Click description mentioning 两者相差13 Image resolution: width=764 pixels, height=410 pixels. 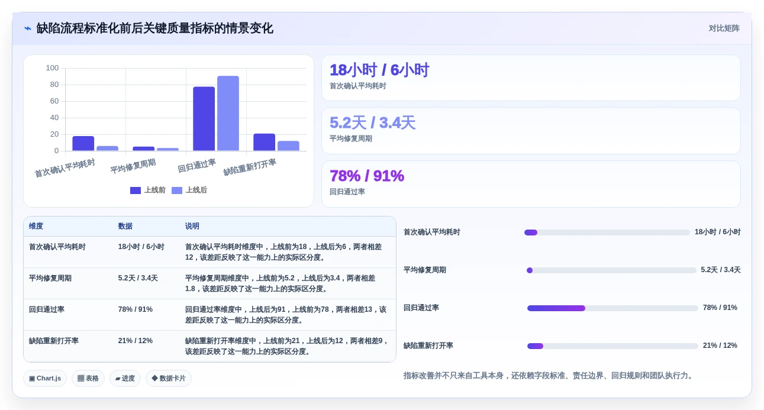click(x=286, y=315)
